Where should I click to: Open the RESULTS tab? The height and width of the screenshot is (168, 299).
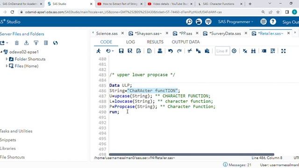(155, 42)
